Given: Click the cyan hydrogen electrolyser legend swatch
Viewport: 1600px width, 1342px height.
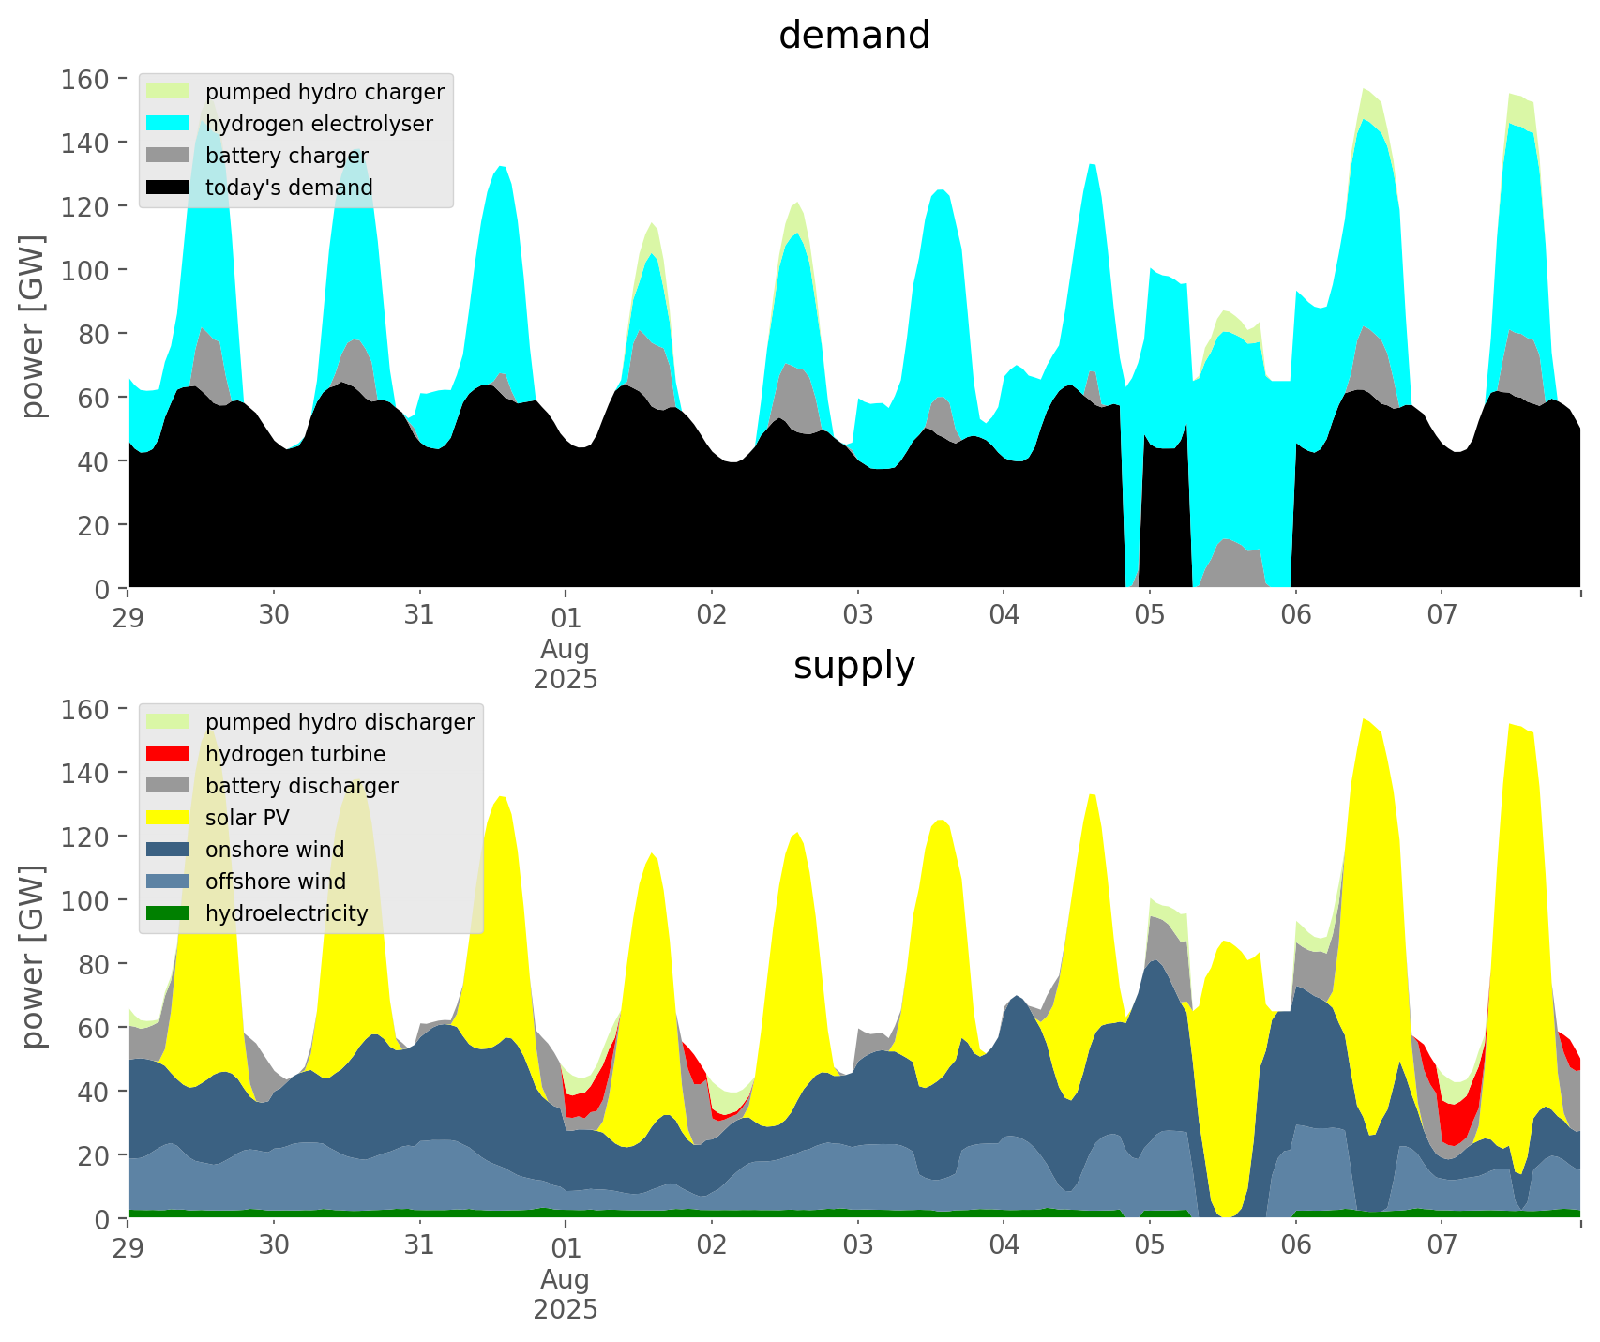Looking at the screenshot, I should [x=169, y=124].
